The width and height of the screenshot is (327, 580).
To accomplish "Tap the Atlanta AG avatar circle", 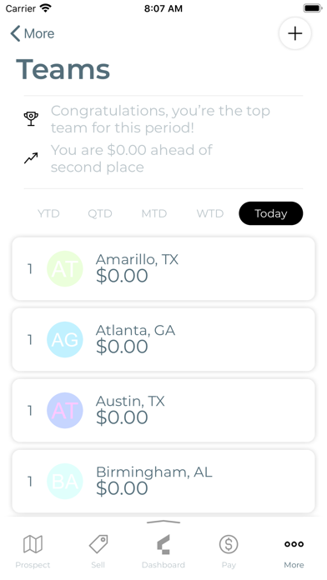I will tap(65, 339).
